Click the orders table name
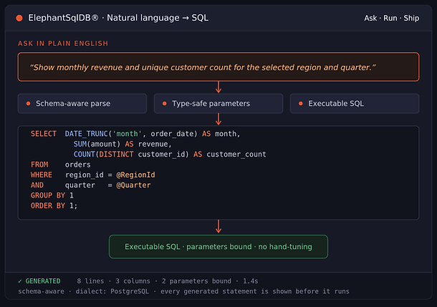437x307 pixels. 78,165
